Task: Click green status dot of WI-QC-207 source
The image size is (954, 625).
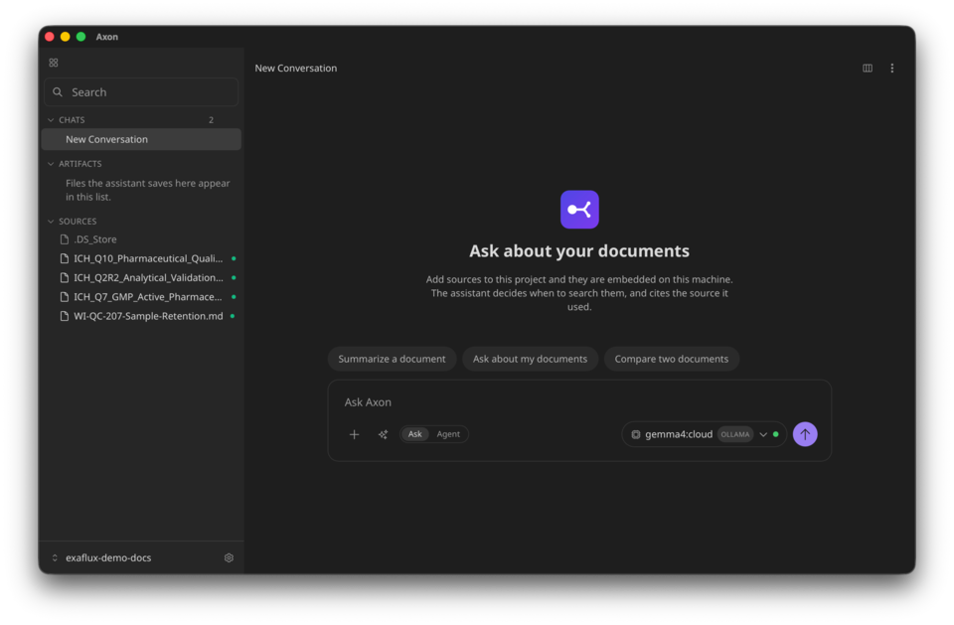Action: [233, 316]
